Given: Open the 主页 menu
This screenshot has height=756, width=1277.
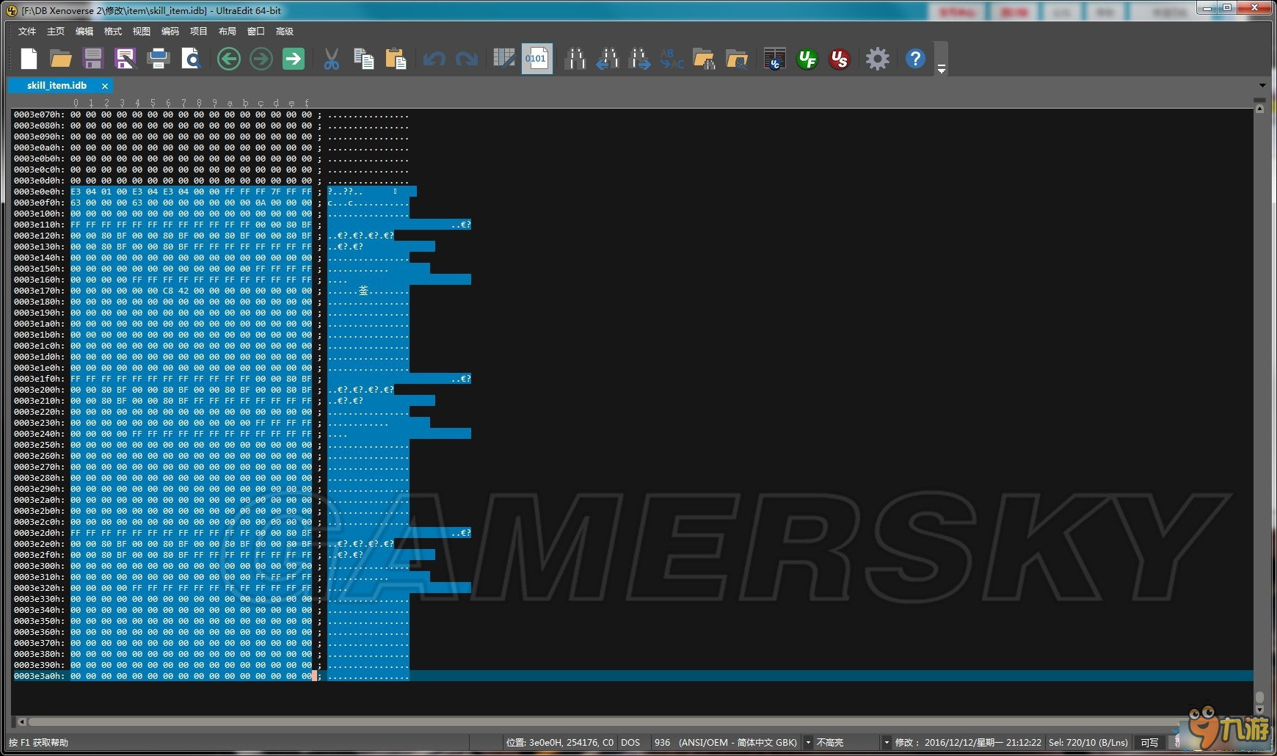Looking at the screenshot, I should pos(56,32).
